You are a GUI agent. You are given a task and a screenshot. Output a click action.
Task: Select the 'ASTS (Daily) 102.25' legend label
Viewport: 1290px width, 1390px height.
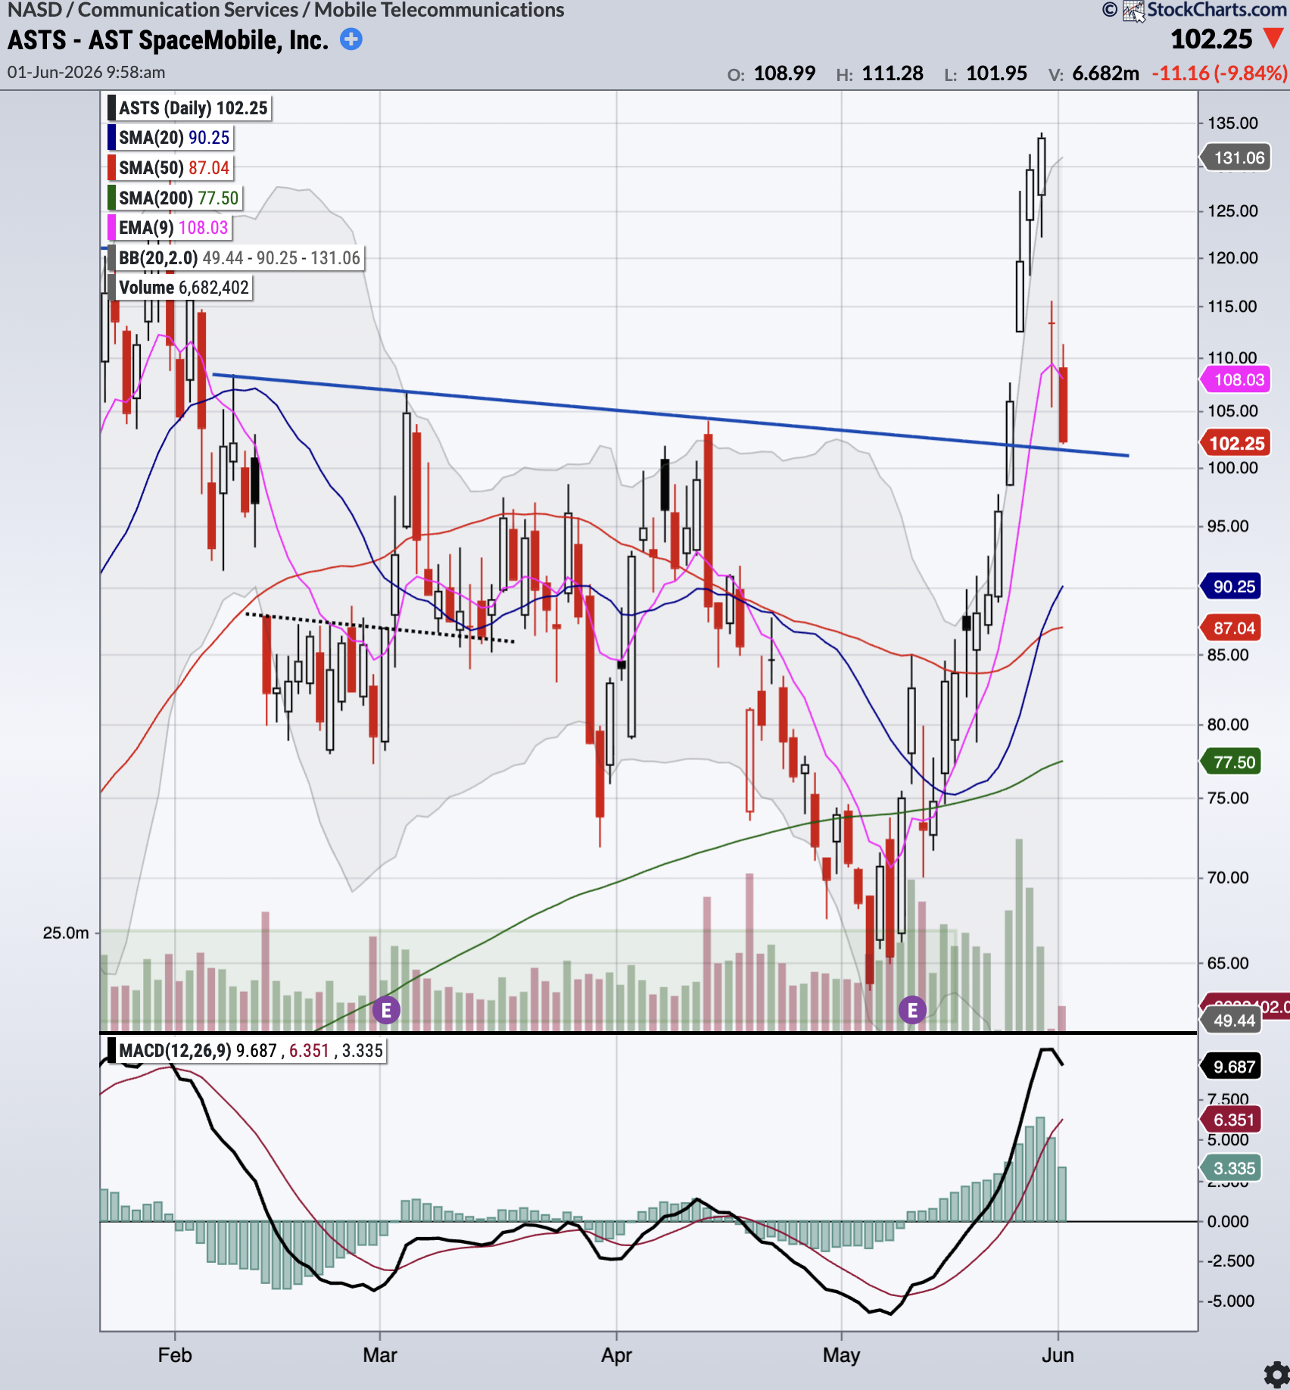[193, 108]
